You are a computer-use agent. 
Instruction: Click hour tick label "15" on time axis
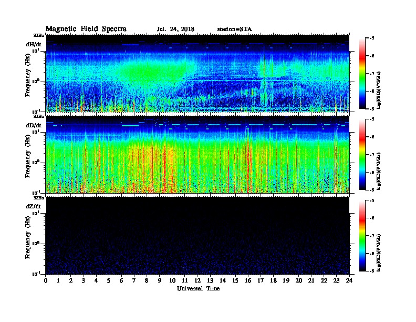235,280
